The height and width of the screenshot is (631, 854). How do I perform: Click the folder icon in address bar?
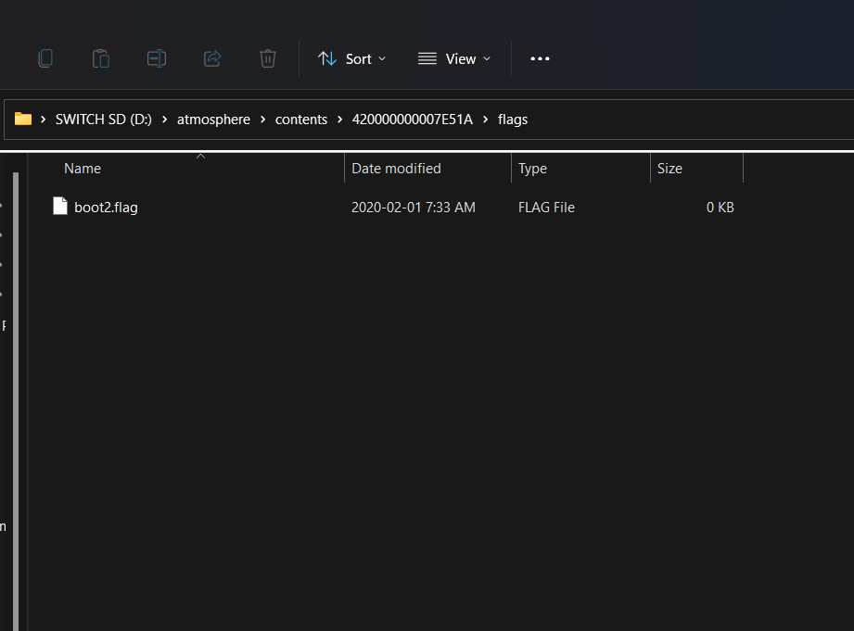coord(23,119)
